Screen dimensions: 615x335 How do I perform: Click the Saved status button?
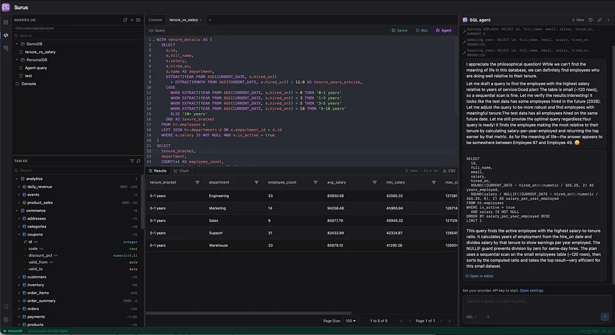399,31
